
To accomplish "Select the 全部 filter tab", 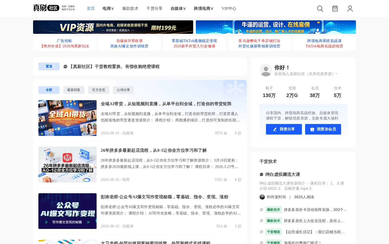I will tap(49, 90).
